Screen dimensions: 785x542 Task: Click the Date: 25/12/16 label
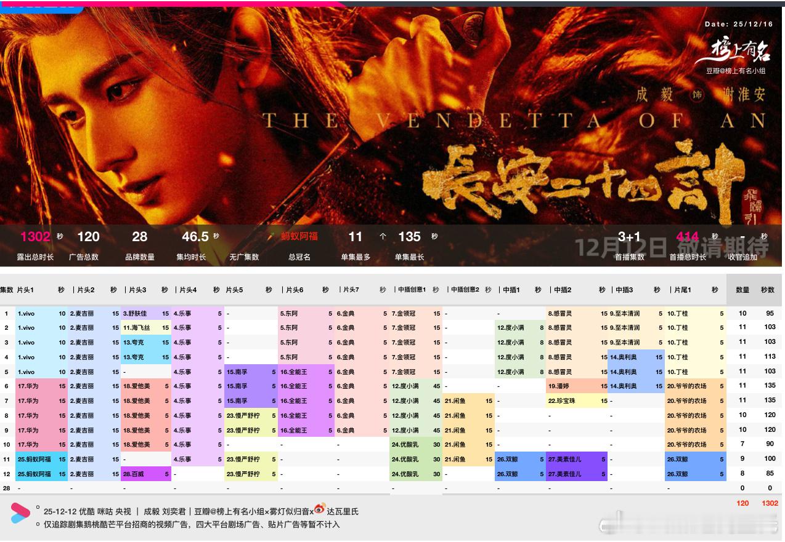739,25
